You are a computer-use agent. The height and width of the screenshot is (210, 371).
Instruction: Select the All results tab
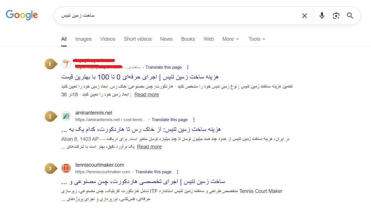(x=64, y=39)
